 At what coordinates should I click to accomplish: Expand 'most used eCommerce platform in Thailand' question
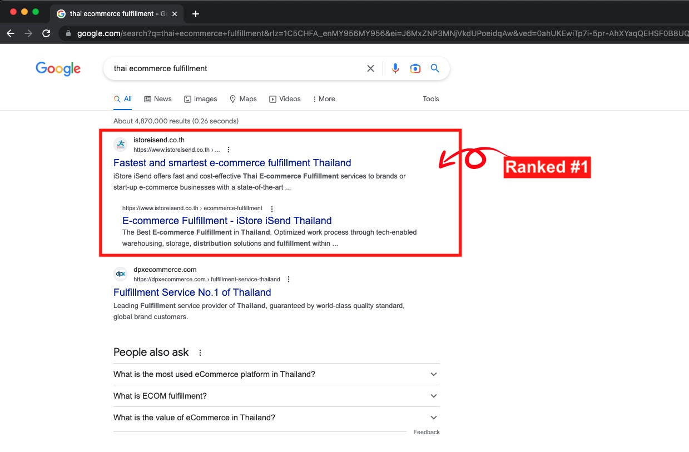276,374
